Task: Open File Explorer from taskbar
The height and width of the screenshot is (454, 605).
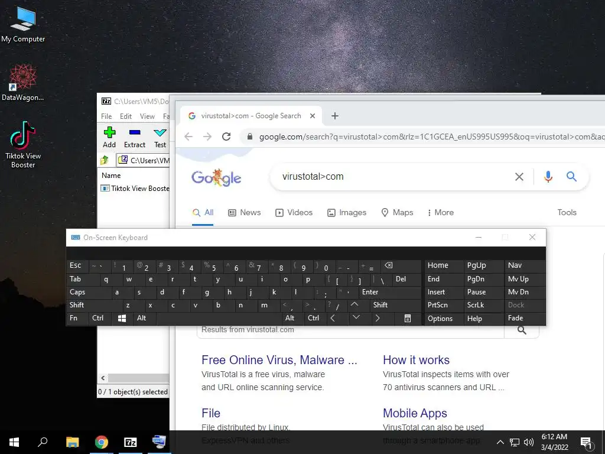Action: tap(72, 442)
